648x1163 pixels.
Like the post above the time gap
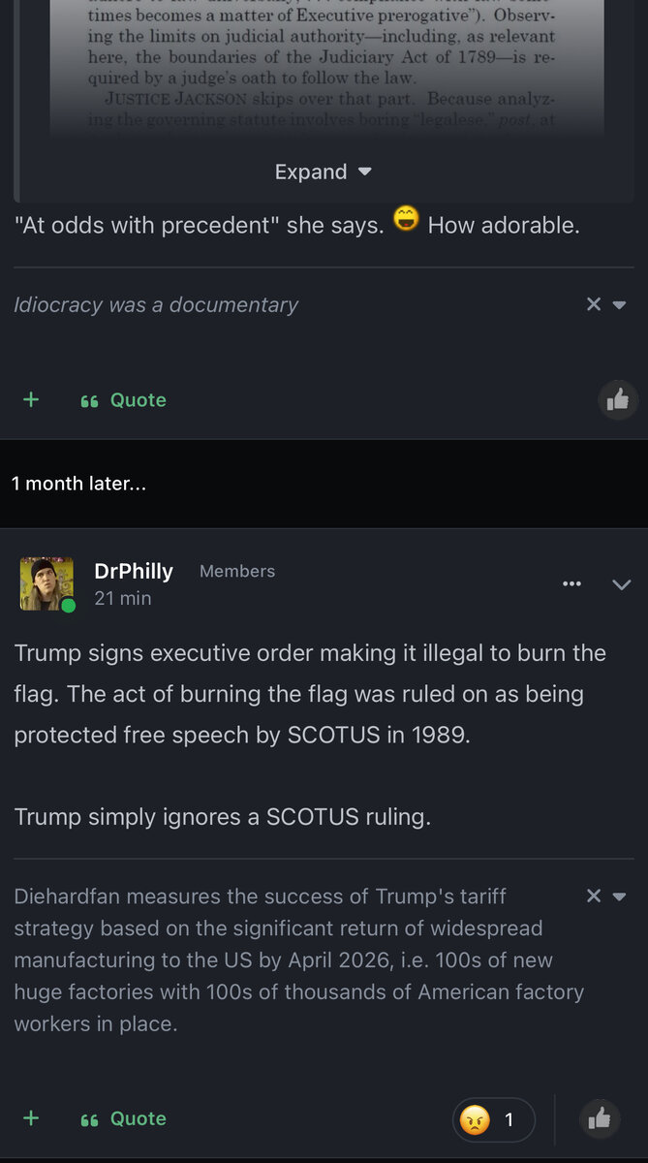point(618,399)
